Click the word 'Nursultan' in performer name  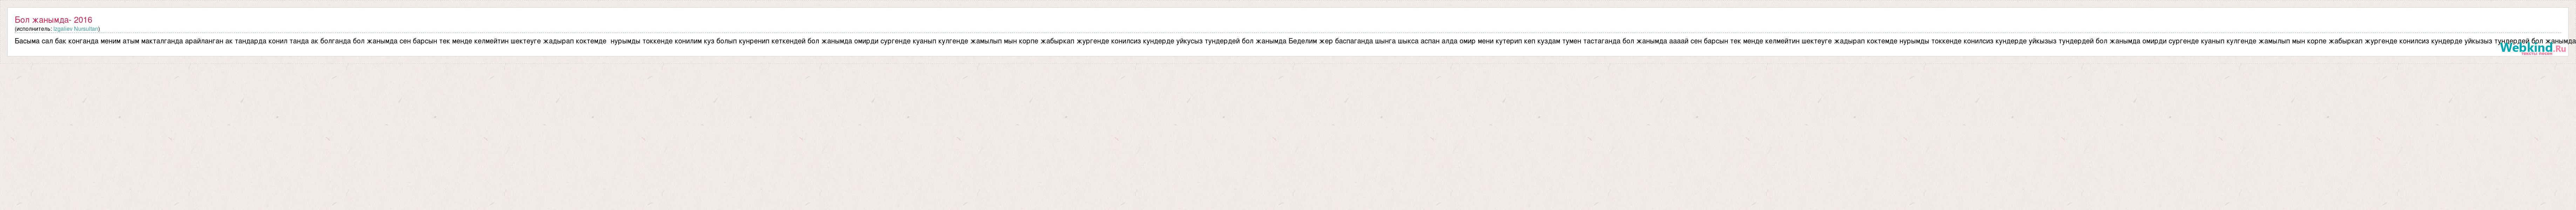pos(86,29)
